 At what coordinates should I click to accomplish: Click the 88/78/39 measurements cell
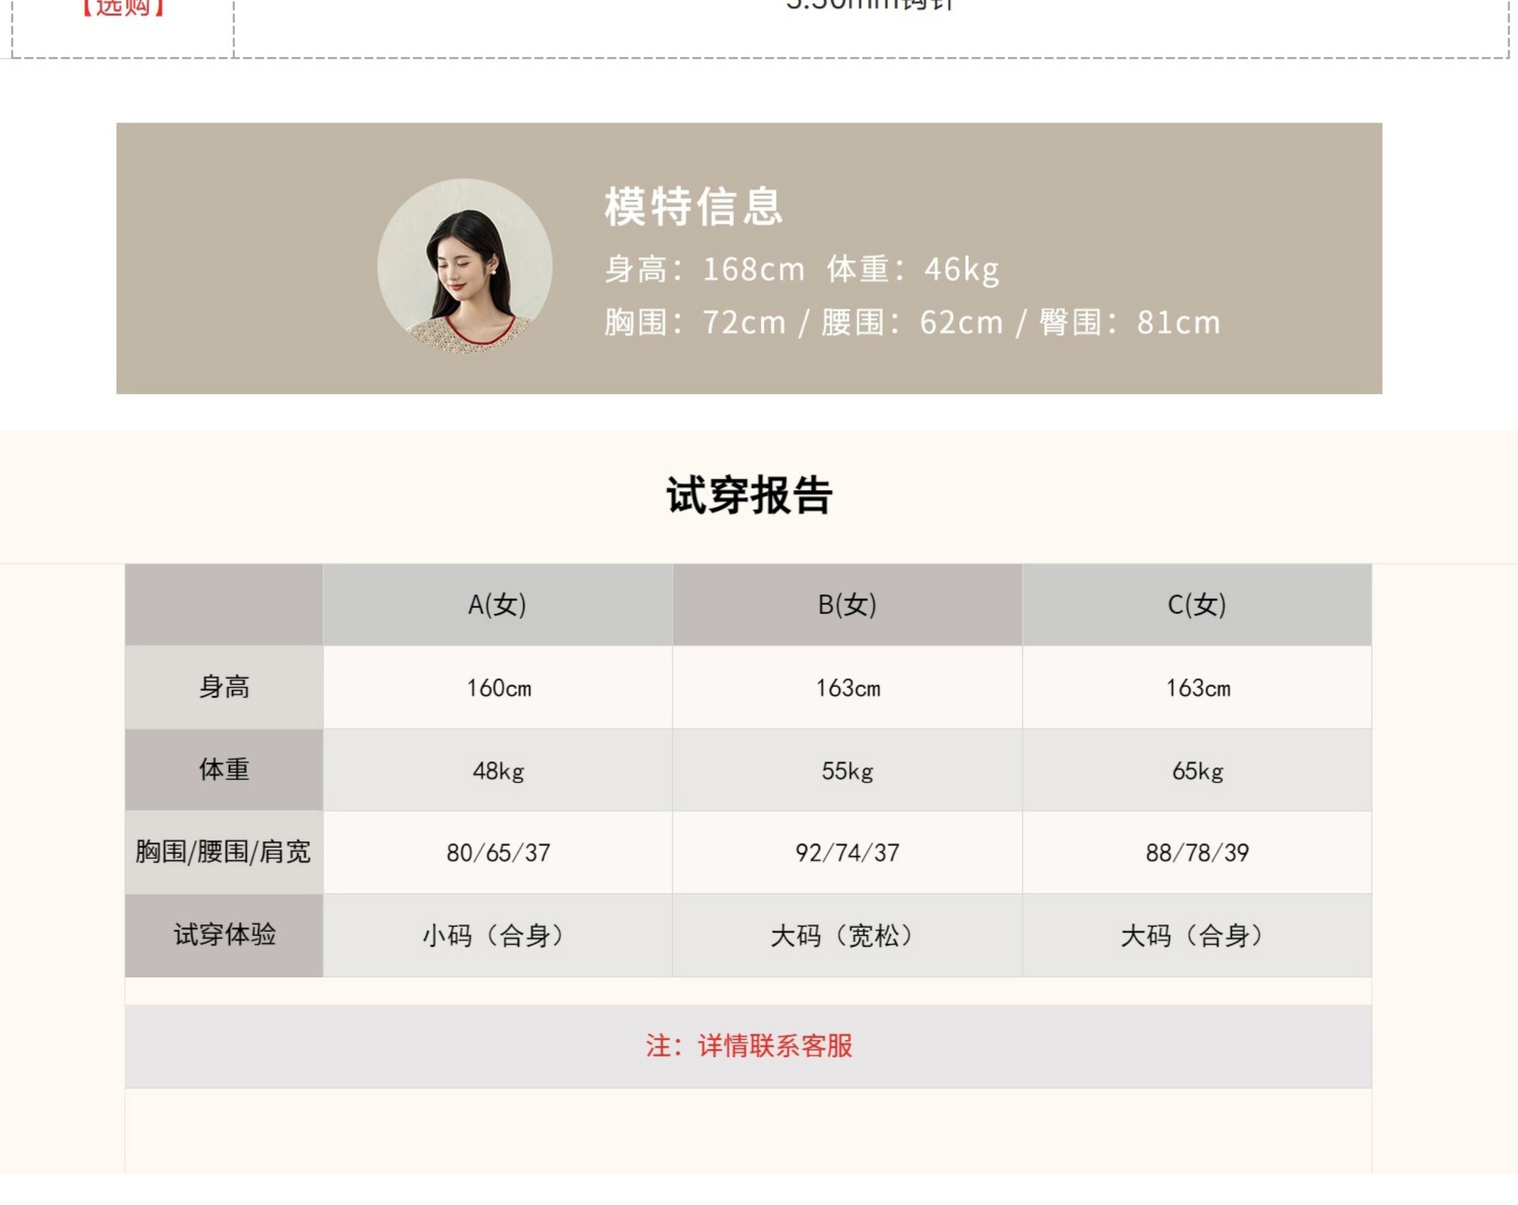1196,853
